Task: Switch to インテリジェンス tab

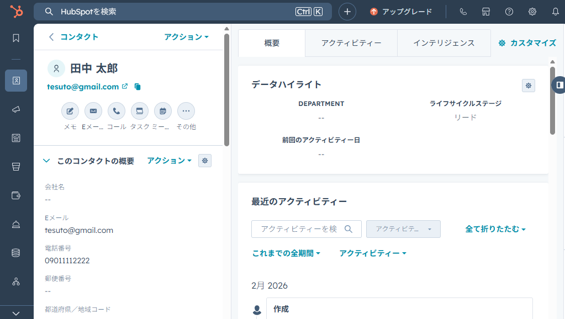Action: pos(444,43)
